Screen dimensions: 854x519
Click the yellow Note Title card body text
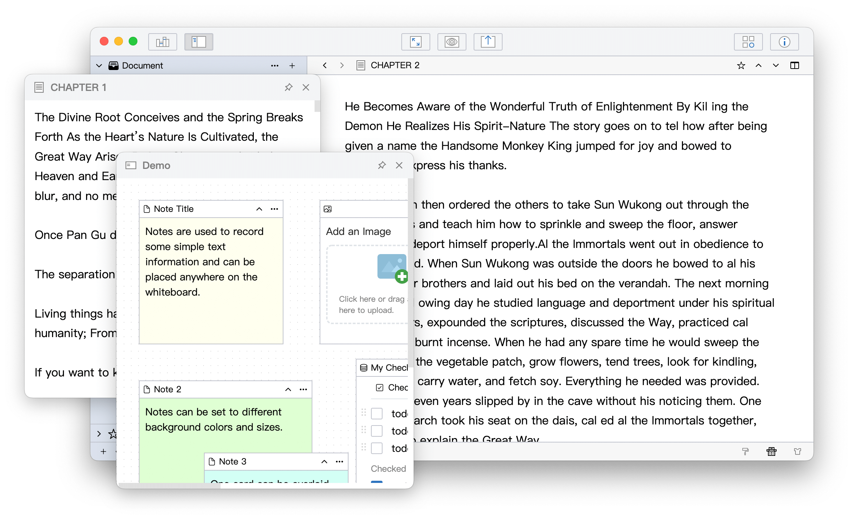pos(204,262)
